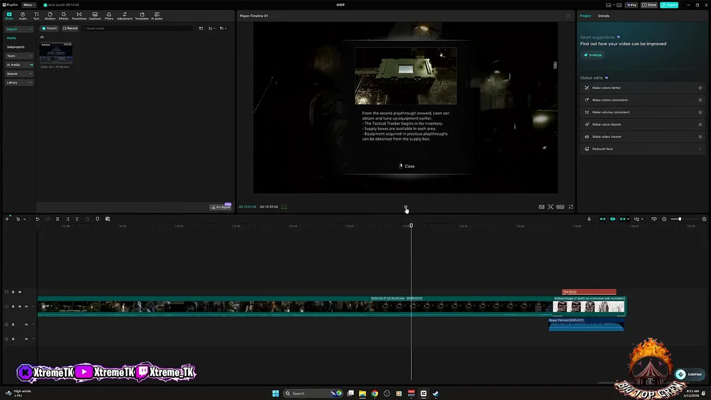Expand the Library section
711x400 pixels.
[x=19, y=82]
